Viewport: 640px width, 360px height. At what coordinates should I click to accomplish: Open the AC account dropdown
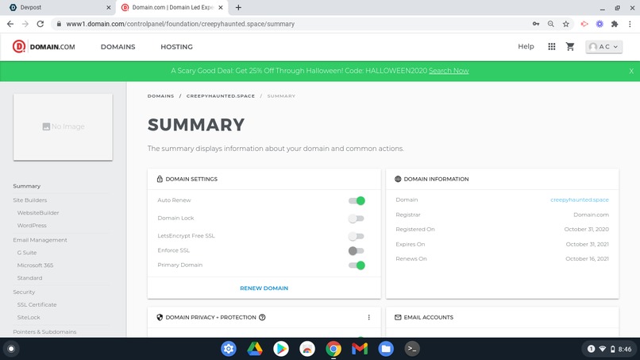(603, 47)
